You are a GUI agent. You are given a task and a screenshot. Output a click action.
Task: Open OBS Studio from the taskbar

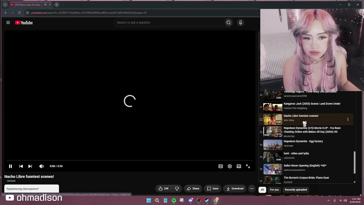(x=199, y=200)
